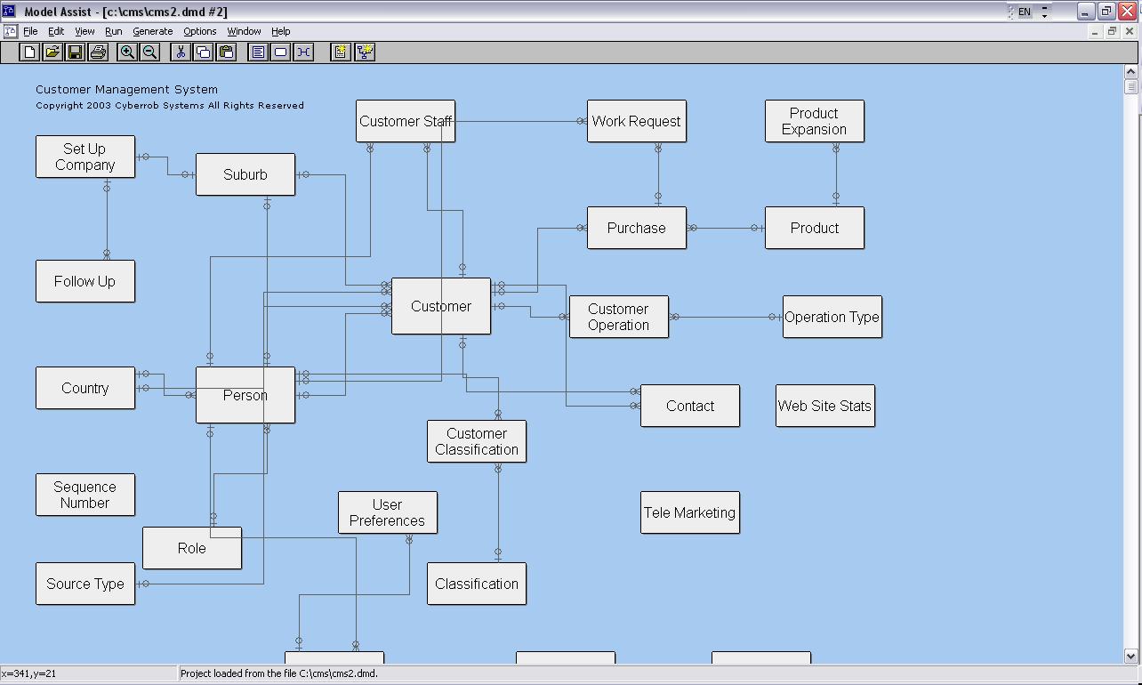Screen dimensions: 1142x685
Task: Open the Options menu
Action: click(199, 31)
